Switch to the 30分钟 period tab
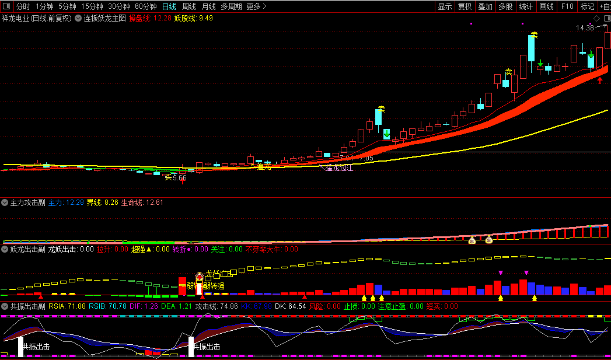Screen dimensions: 611x360 [x=119, y=6]
